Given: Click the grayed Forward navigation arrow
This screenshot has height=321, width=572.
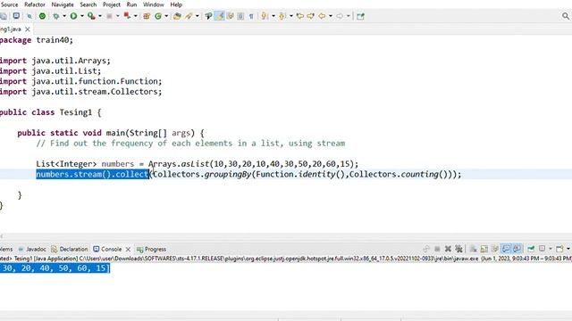Looking at the screenshot, I should (x=340, y=16).
